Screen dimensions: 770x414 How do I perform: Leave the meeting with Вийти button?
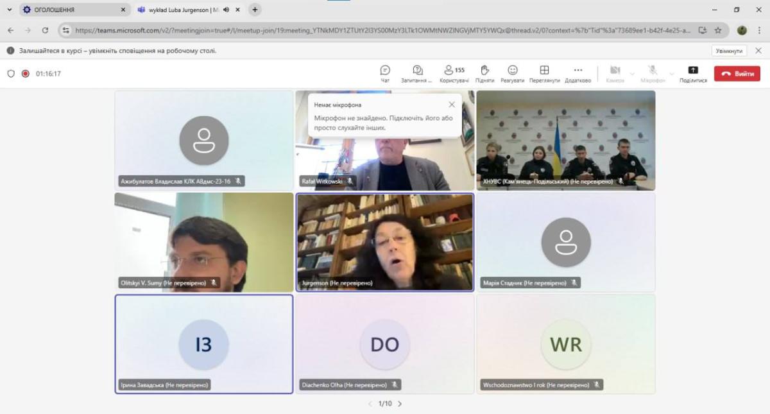(737, 73)
